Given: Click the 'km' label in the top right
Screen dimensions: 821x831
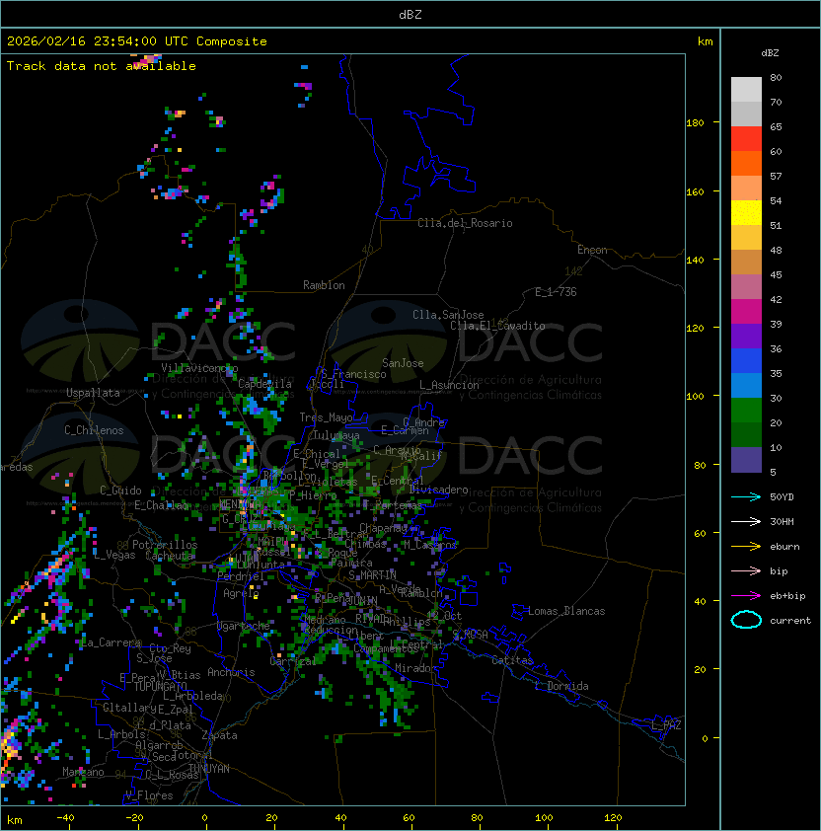Looking at the screenshot, I should coord(705,41).
